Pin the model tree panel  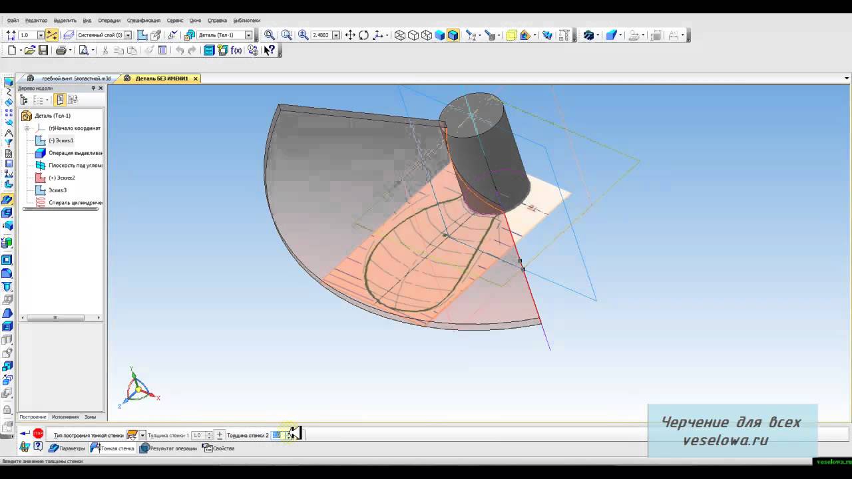click(93, 88)
